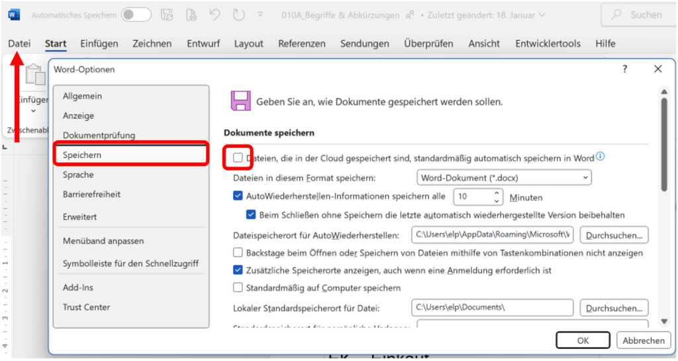The height and width of the screenshot is (361, 678).
Task: Click Durchsuchen for AutoWiederherstellen location
Action: click(x=614, y=235)
